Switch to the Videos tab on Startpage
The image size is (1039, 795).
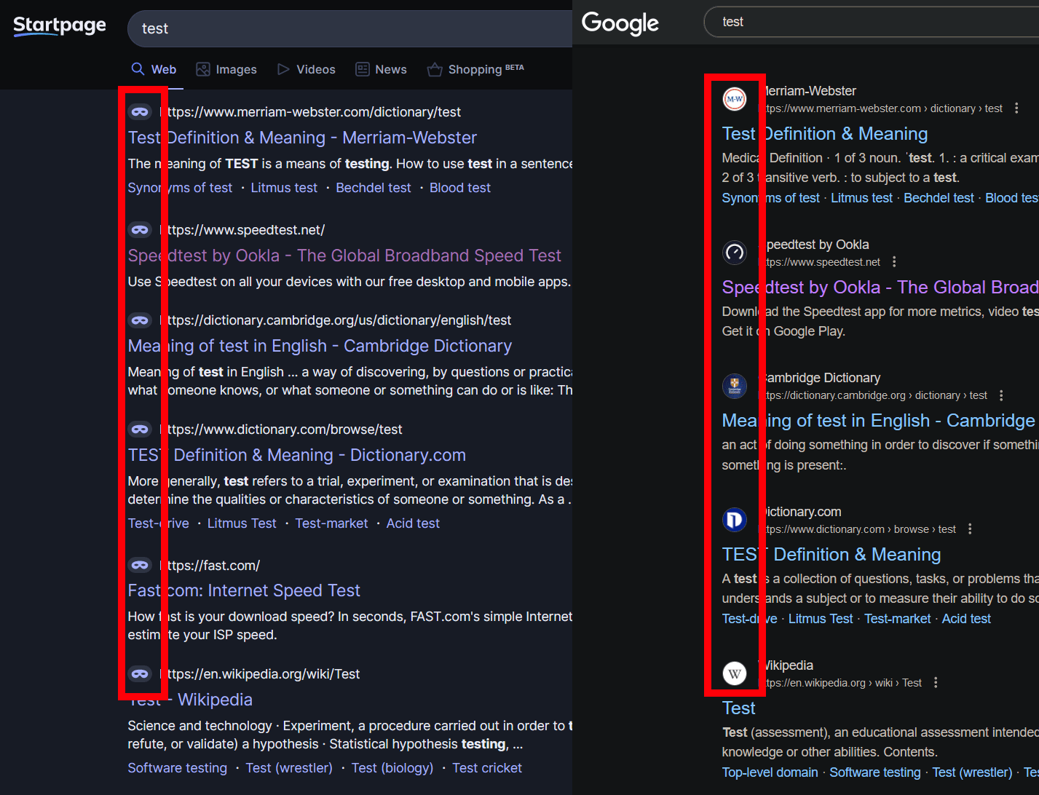(307, 69)
